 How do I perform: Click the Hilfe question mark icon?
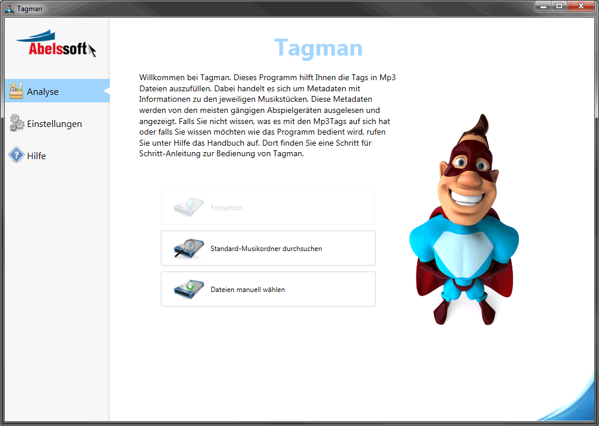point(16,156)
